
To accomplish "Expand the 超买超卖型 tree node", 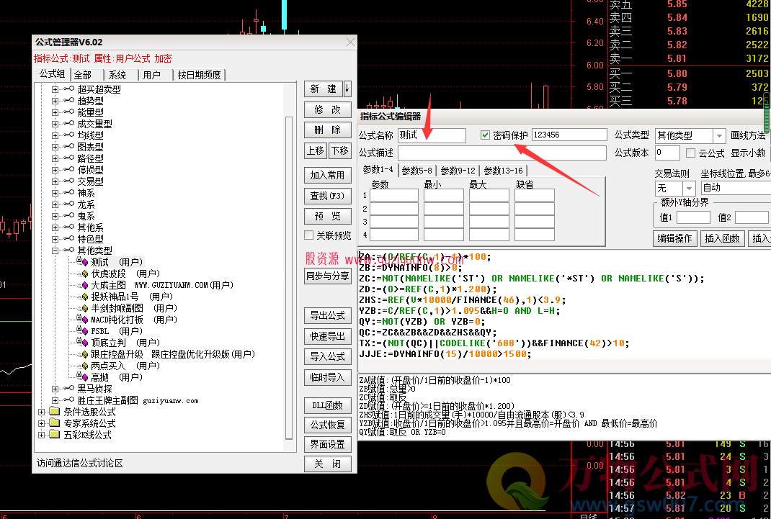I will 55,89.
